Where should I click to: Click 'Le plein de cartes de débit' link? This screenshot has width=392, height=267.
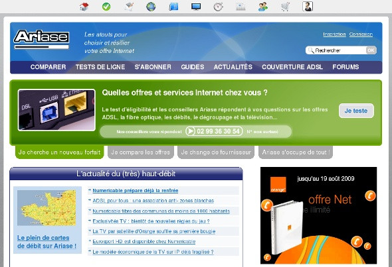pos(47,242)
